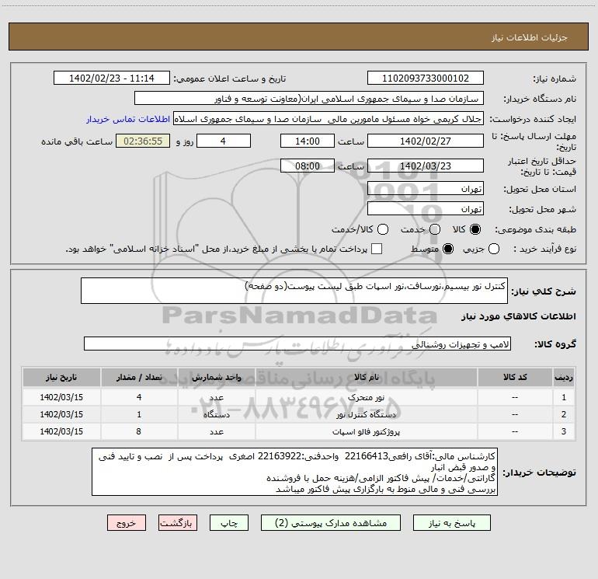Select the 'کالا' radio button
Viewport: 598px width, 579px height.
pos(475,229)
